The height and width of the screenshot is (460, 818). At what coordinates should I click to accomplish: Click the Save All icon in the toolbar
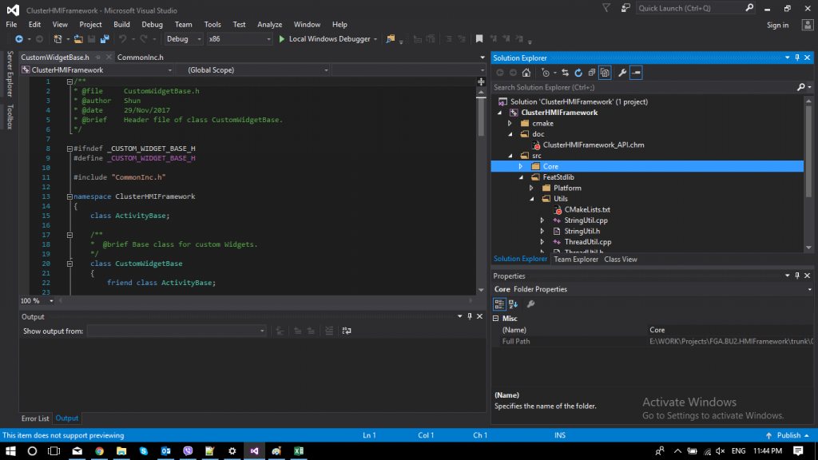pyautogui.click(x=104, y=38)
